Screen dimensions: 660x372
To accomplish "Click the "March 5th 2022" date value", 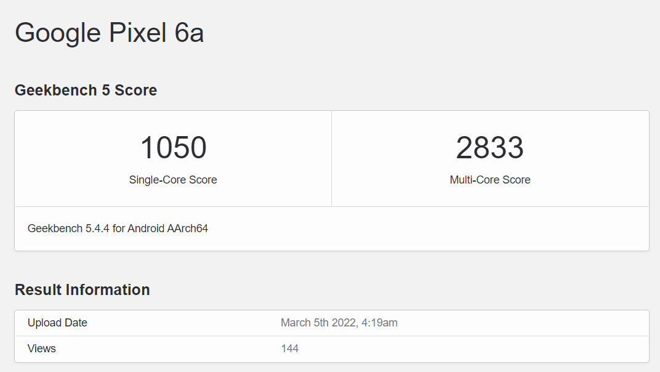I will tap(316, 323).
